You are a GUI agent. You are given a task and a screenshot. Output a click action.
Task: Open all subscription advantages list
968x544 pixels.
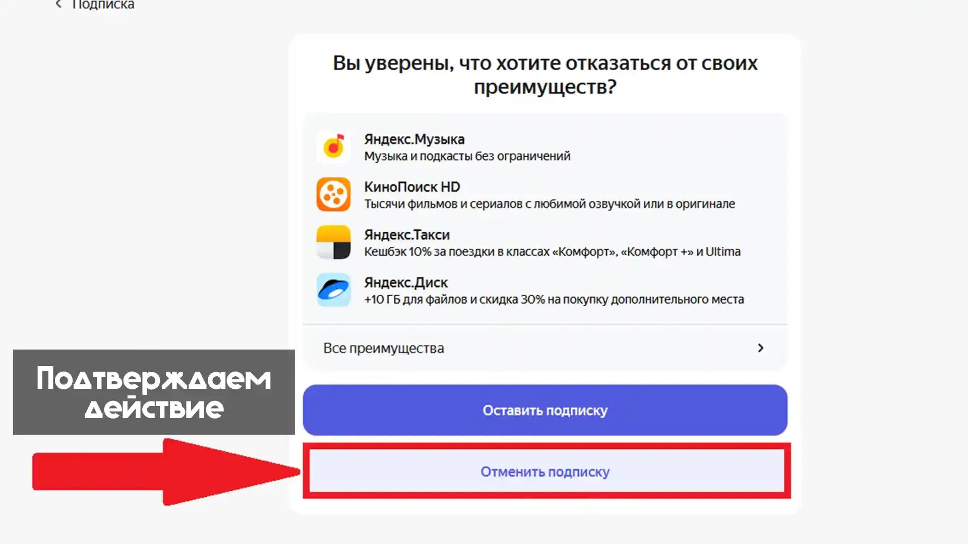point(544,348)
